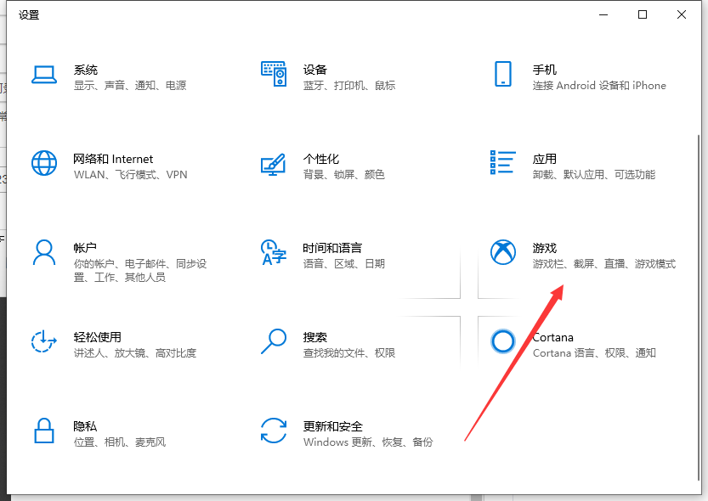This screenshot has width=708, height=501.
Task: Click the Cortana circle icon
Action: 503,341
